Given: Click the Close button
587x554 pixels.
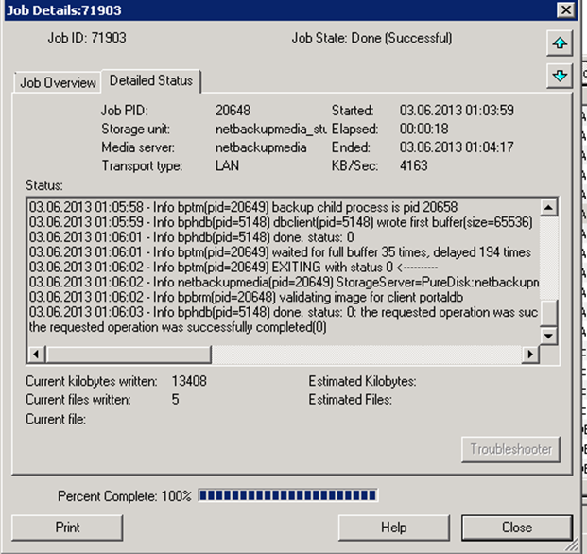Looking at the screenshot, I should (x=517, y=528).
